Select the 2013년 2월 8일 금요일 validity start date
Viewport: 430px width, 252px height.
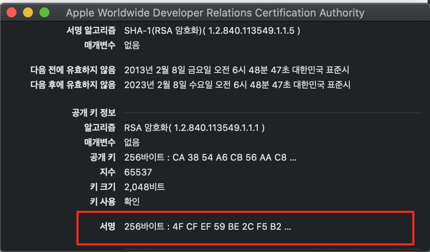237,70
